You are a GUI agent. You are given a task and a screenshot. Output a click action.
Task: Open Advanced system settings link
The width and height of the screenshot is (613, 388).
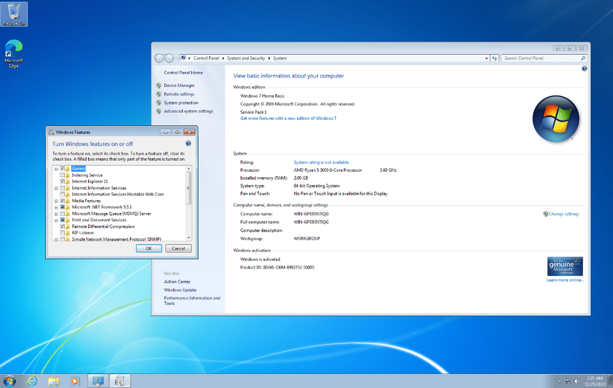coord(189,111)
